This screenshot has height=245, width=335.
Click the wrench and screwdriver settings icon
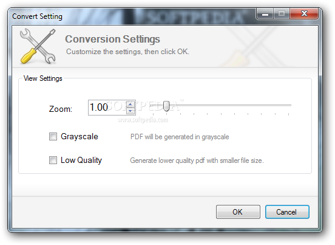coord(38,46)
